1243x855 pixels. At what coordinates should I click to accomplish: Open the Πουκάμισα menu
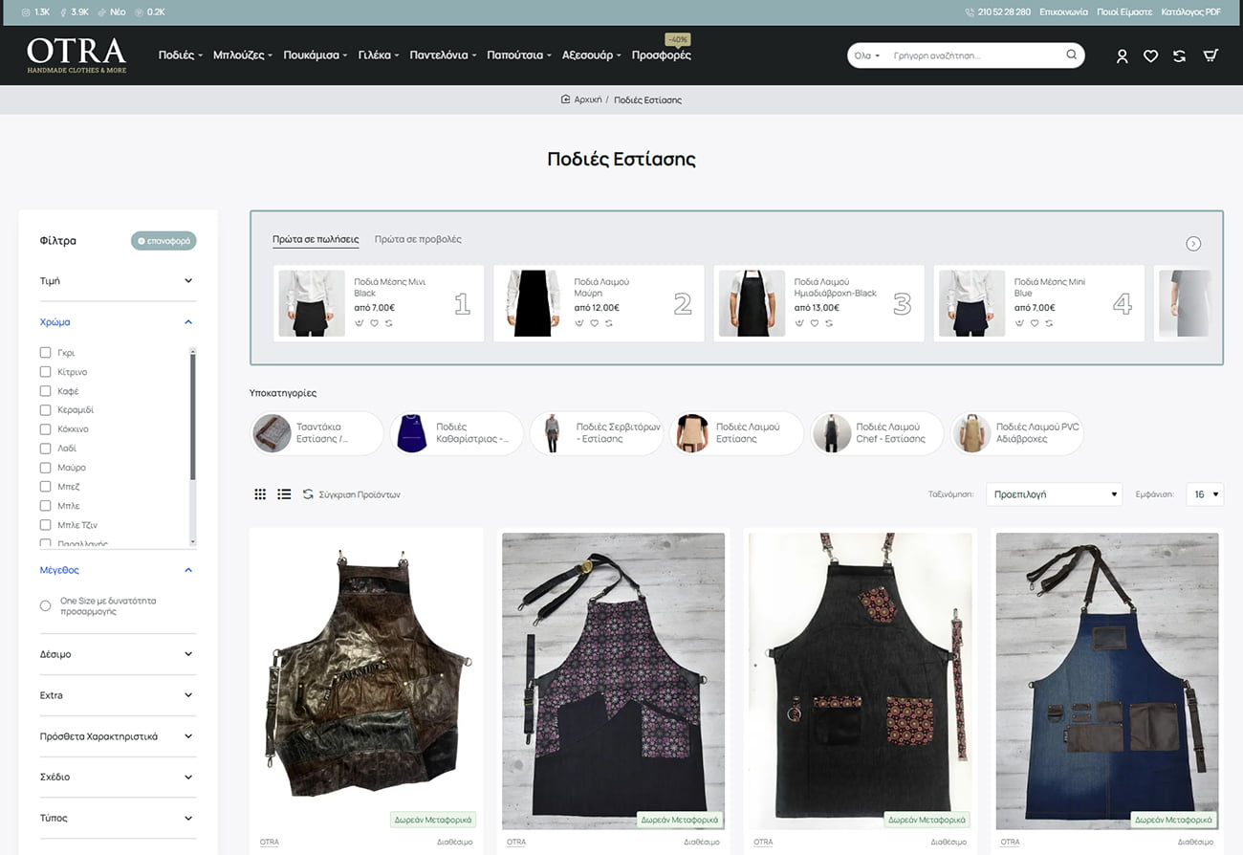point(316,55)
